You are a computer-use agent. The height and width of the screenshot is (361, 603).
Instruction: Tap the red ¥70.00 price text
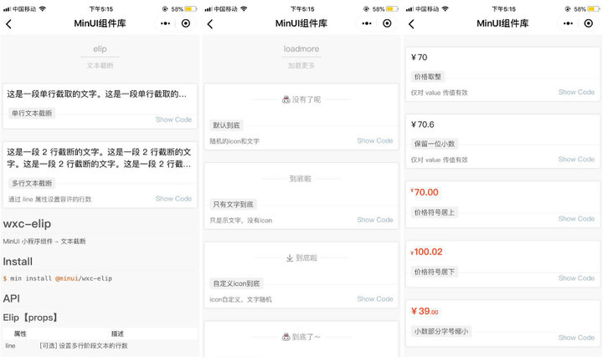tap(425, 192)
